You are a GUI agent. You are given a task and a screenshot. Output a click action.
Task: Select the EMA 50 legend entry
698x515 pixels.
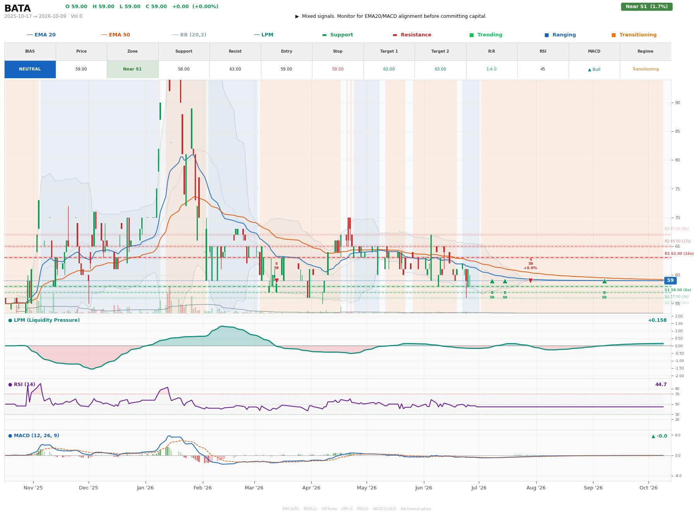pyautogui.click(x=116, y=35)
